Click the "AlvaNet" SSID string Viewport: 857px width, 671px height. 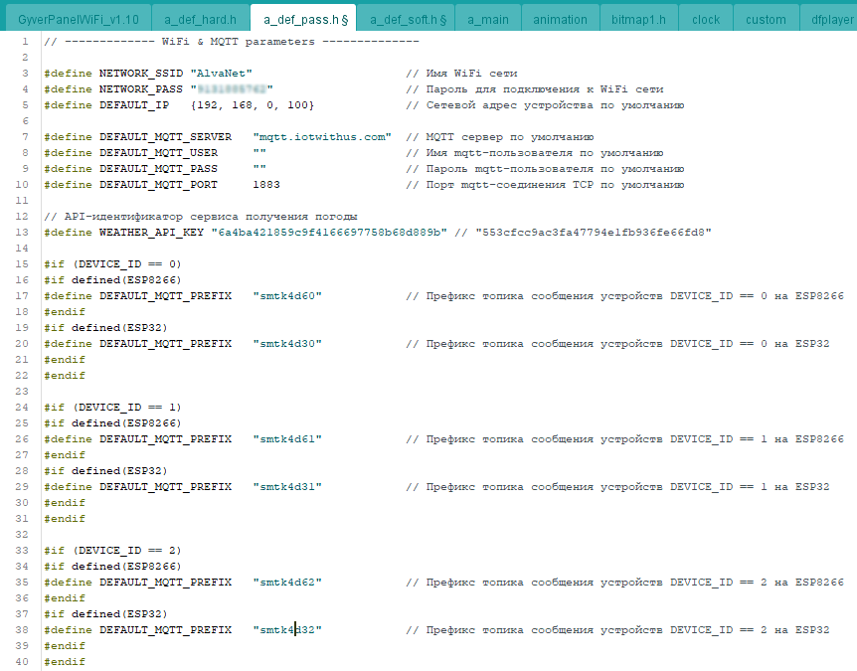coord(221,74)
